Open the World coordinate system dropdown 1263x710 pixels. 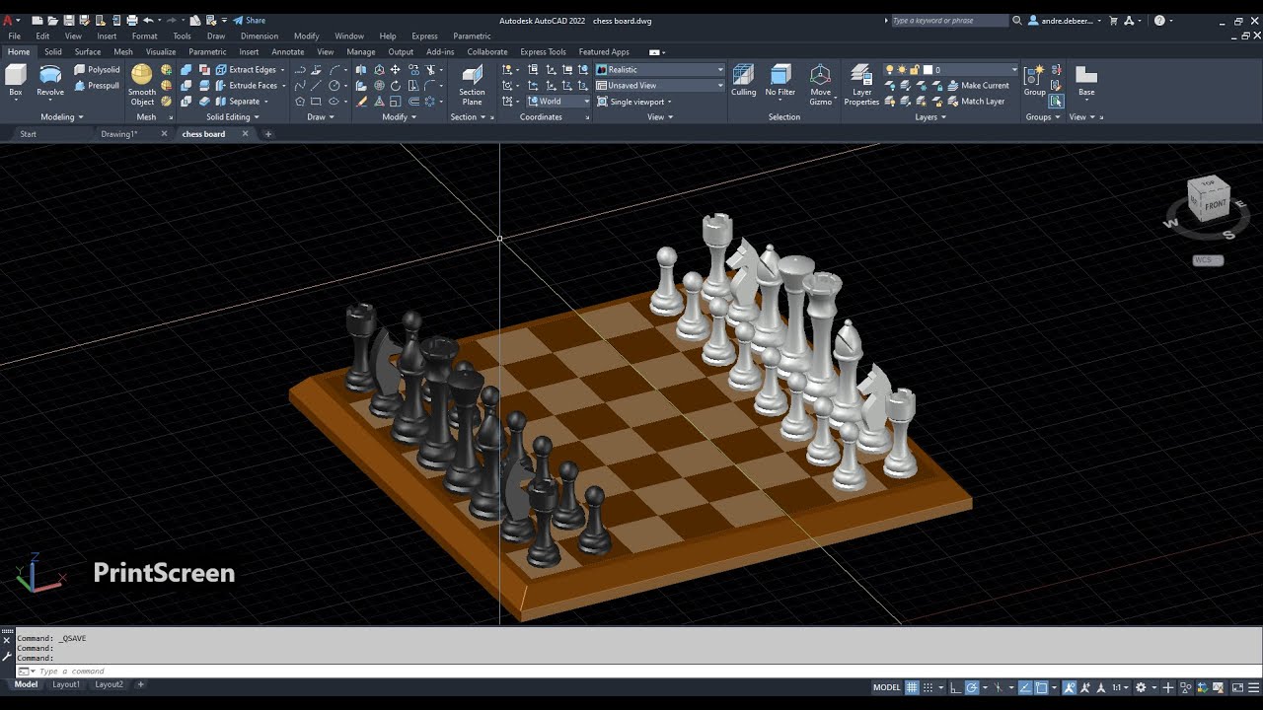pyautogui.click(x=557, y=102)
